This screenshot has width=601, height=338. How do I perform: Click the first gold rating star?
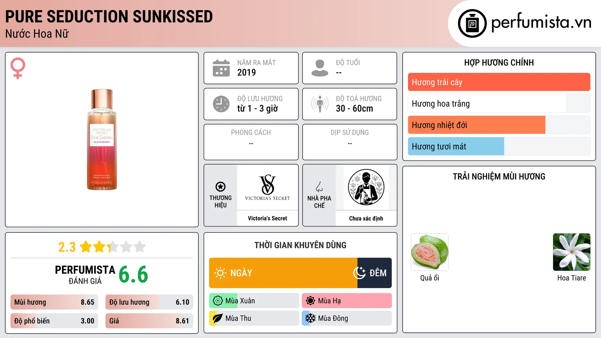(x=86, y=247)
